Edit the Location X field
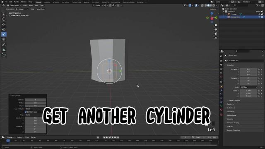Viewport: 265px width, 149px height. [248, 69]
